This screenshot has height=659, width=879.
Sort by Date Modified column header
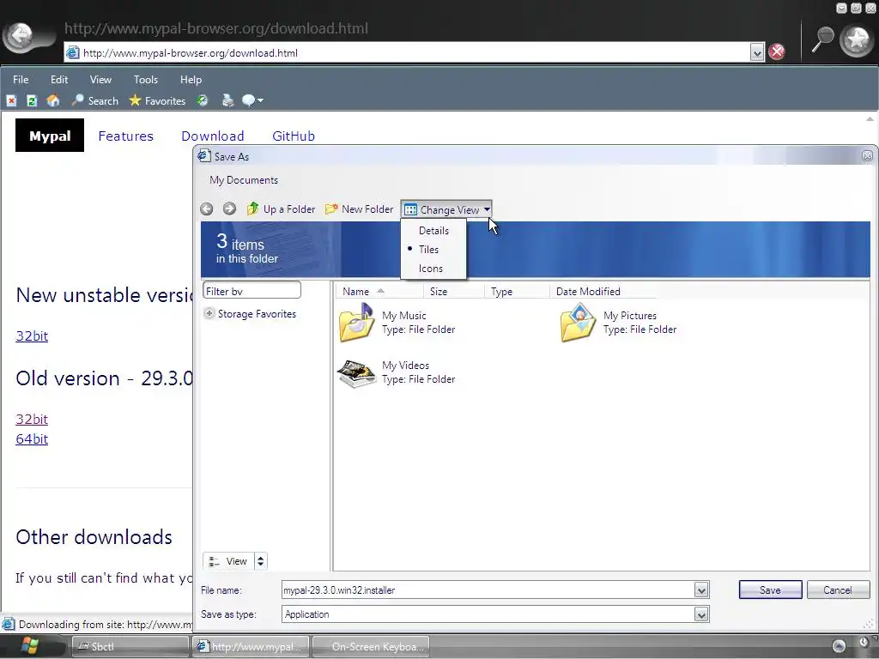point(603,292)
